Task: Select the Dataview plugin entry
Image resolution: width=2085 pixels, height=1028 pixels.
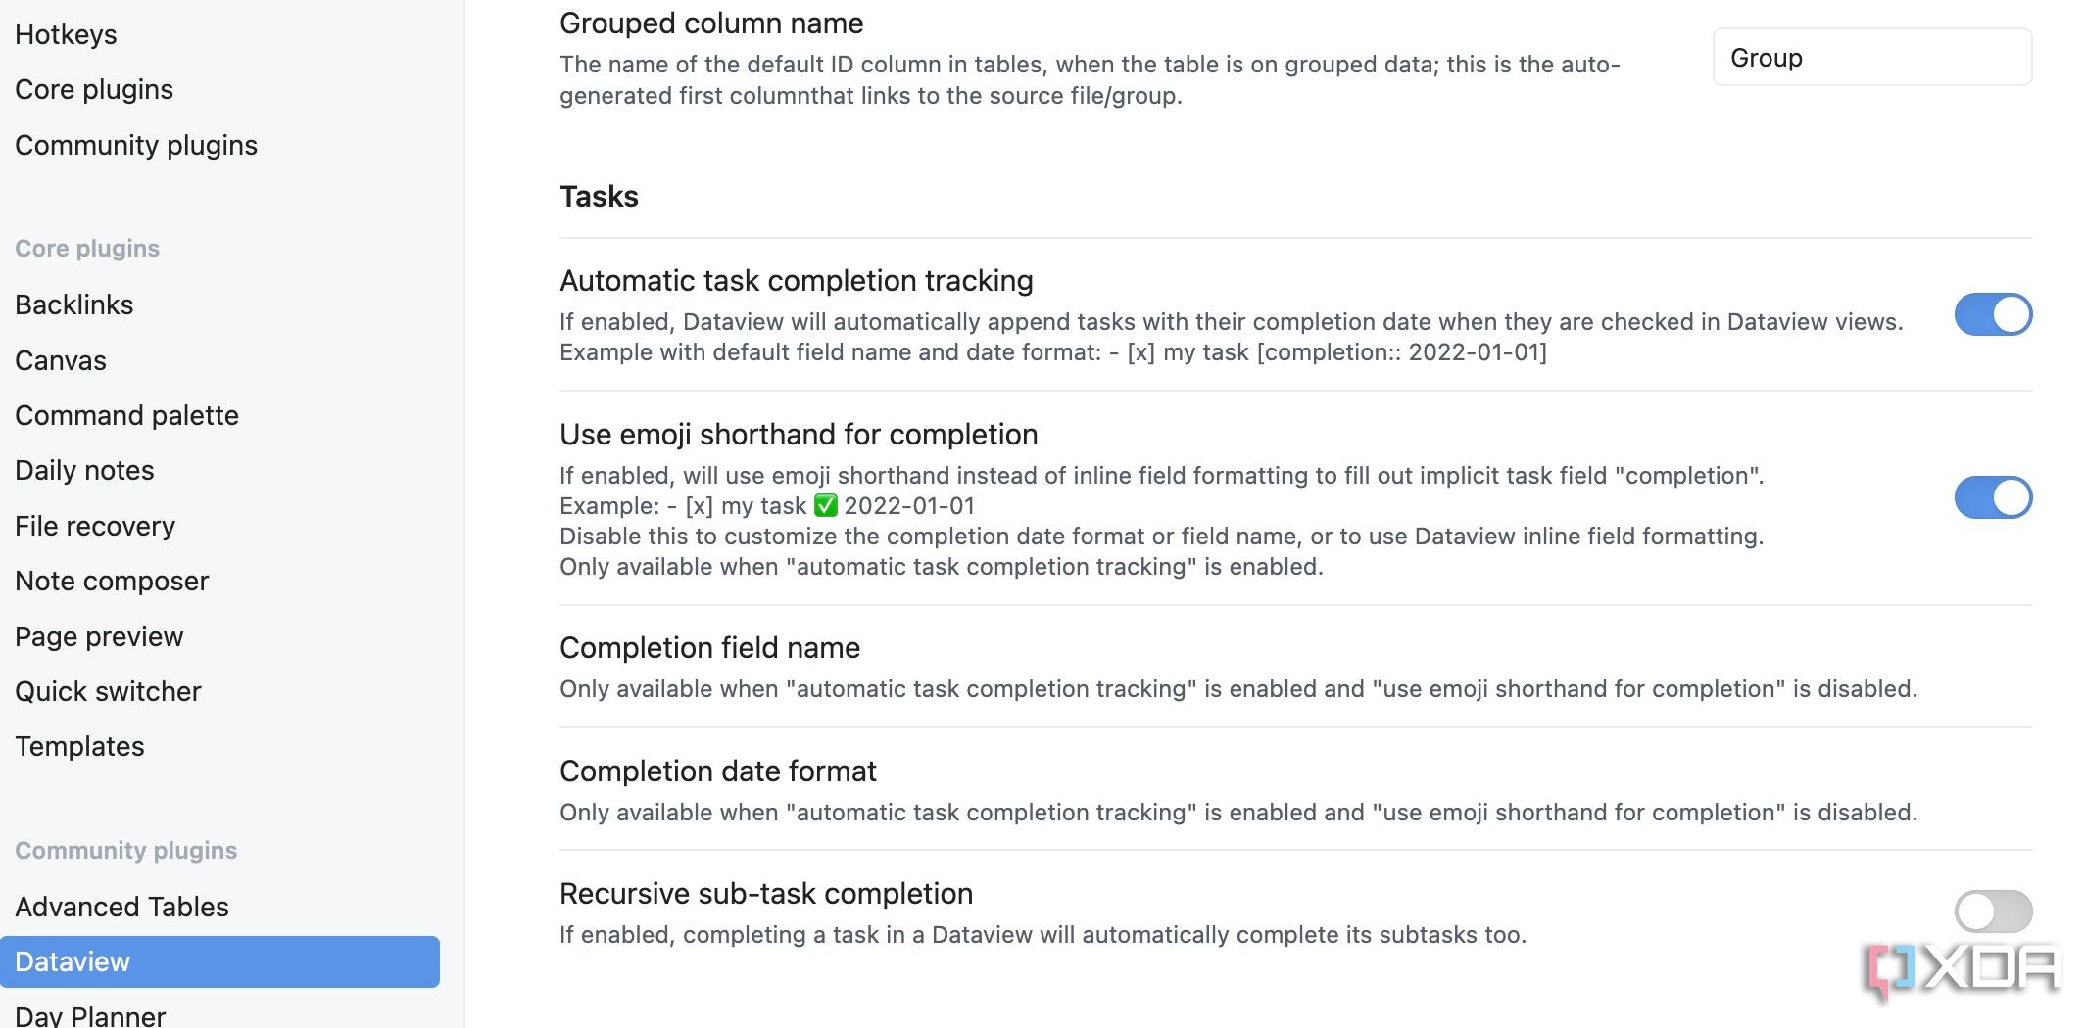Action: coord(219,961)
